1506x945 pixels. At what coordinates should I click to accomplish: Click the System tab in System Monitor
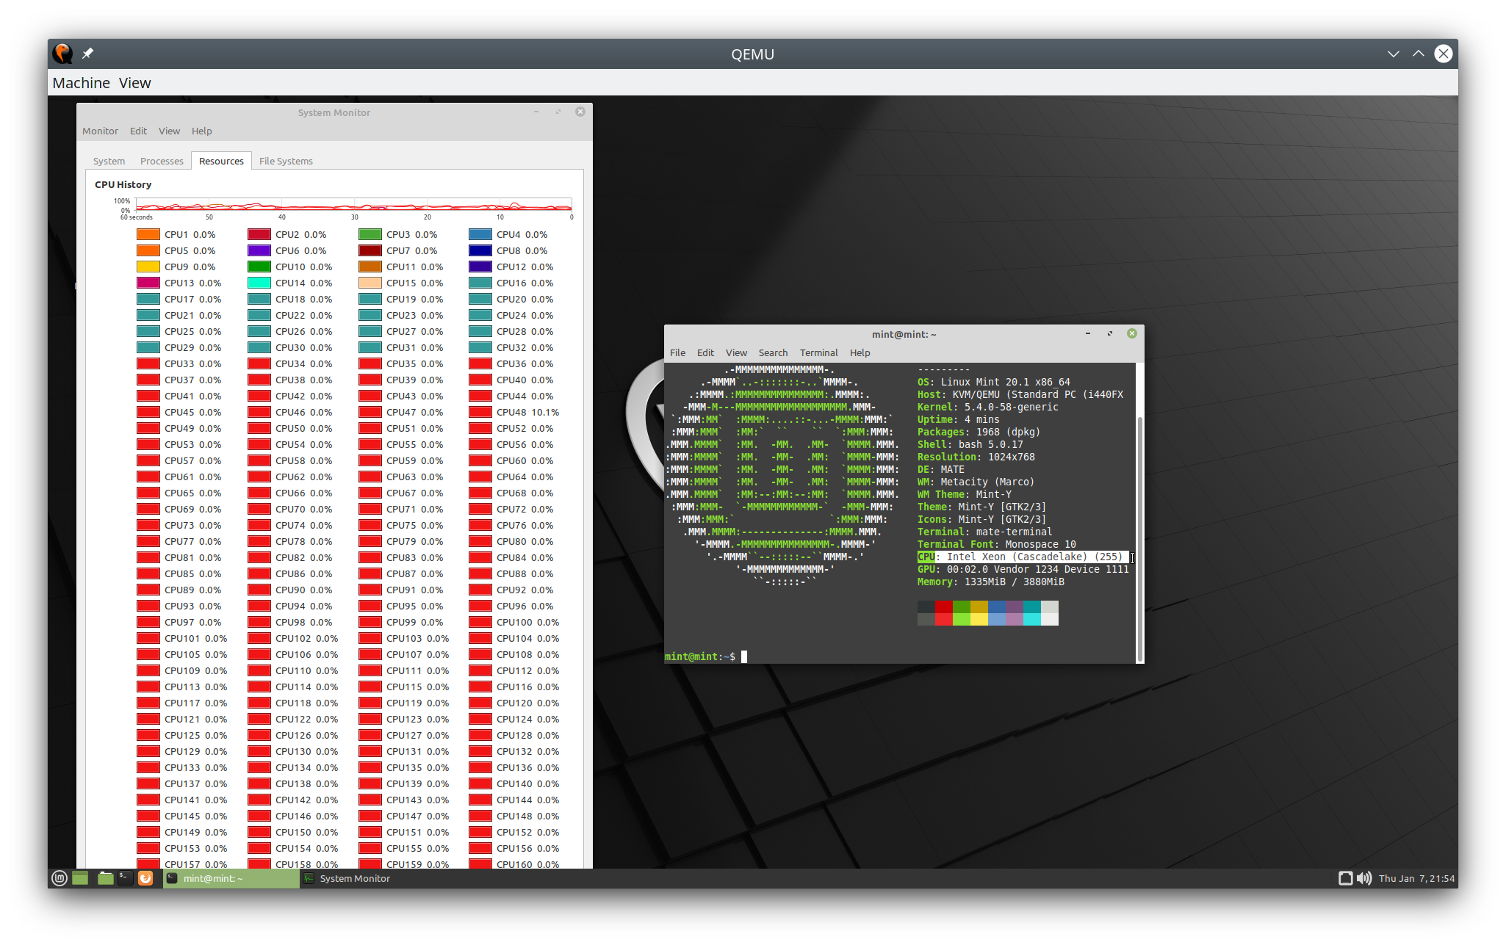tap(108, 160)
